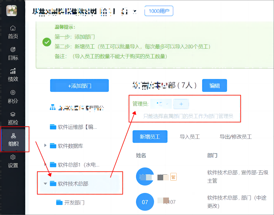Click the company avatar logo
Image resolution: width=274 pixels, height=215 pixels.
point(12,11)
